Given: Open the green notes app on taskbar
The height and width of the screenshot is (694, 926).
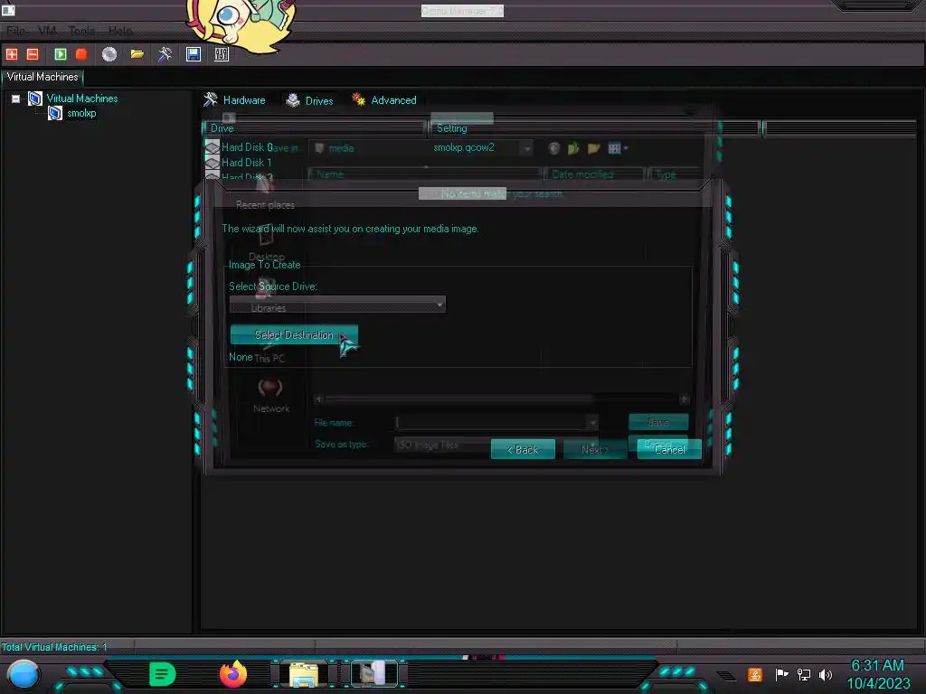Looking at the screenshot, I should pyautogui.click(x=163, y=674).
